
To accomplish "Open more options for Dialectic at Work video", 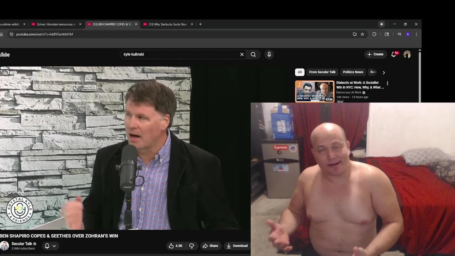I will 387,83.
